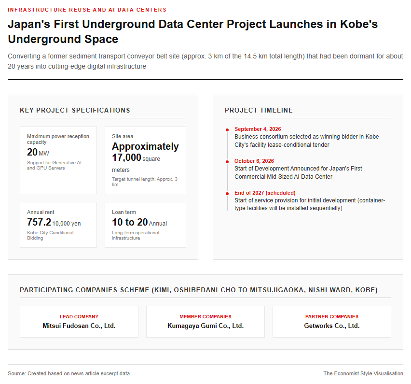
Task: Select the Loan term 10 to 20 card
Action: point(146,225)
